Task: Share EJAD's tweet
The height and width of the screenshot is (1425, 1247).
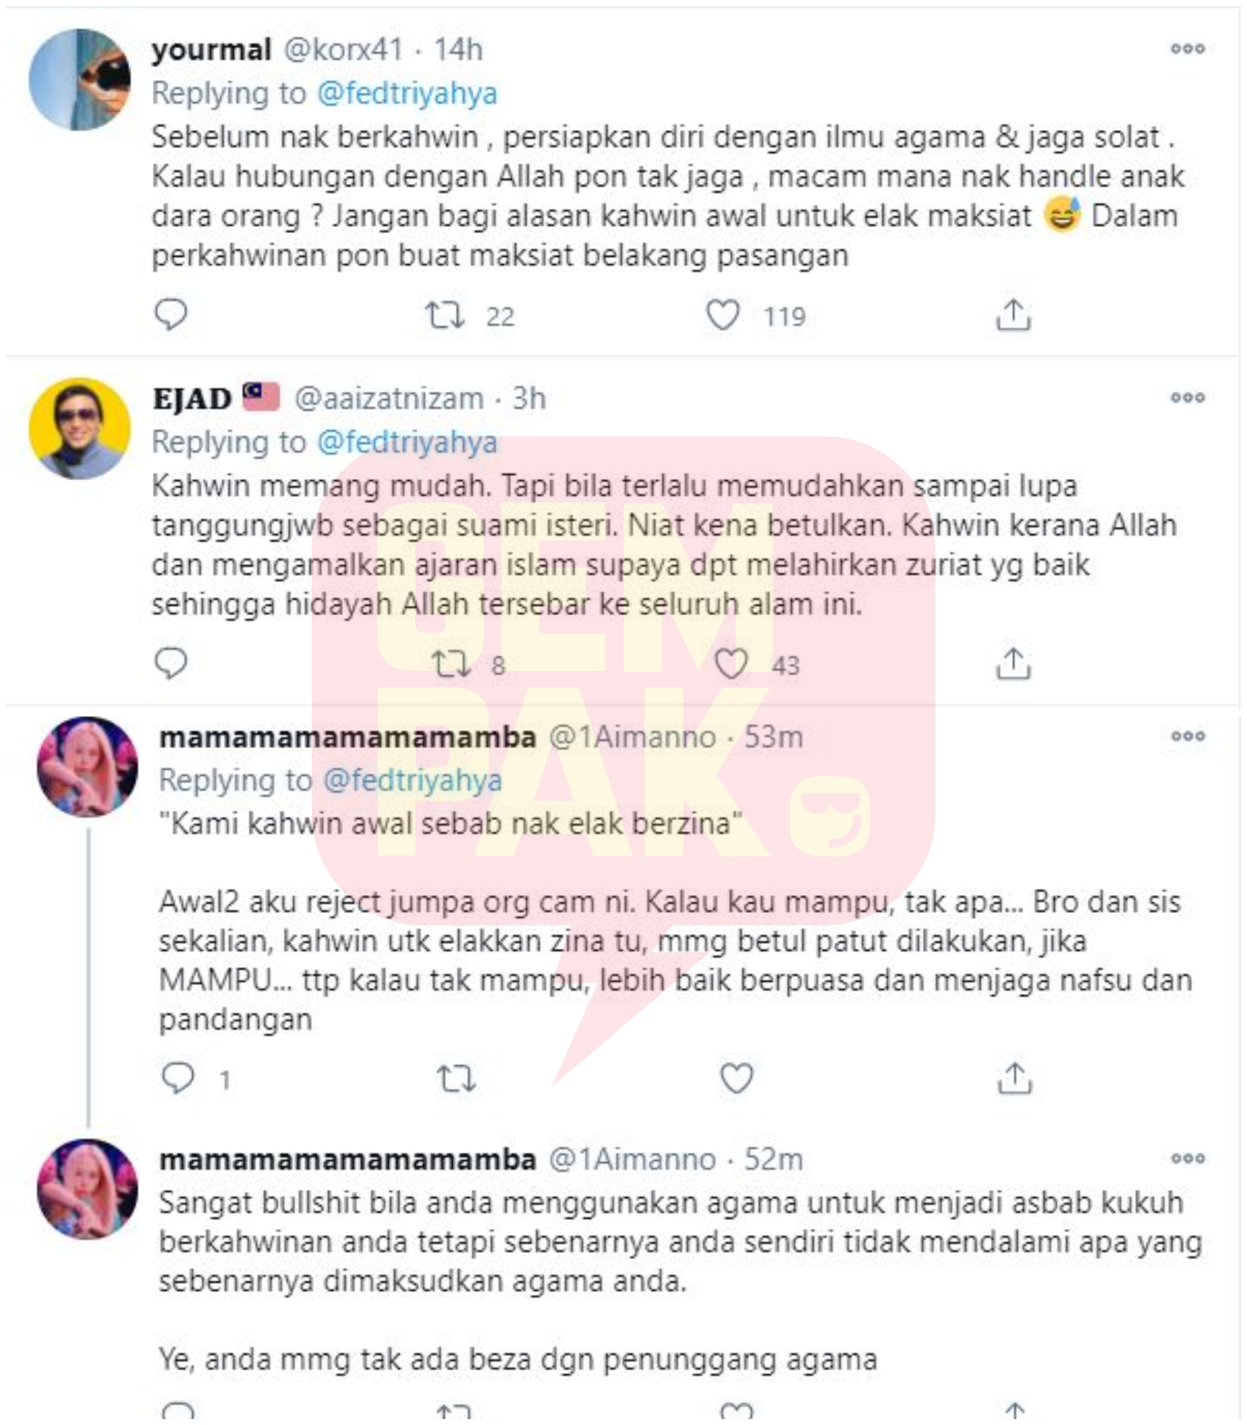Action: point(1013,664)
